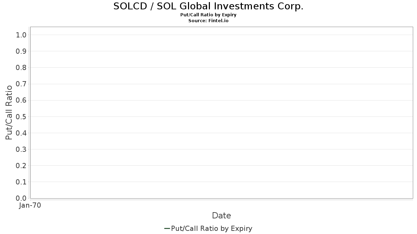This screenshot has height=234, width=417.
Task: Click the 0.9 y-axis tick label
Action: [x=21, y=51]
